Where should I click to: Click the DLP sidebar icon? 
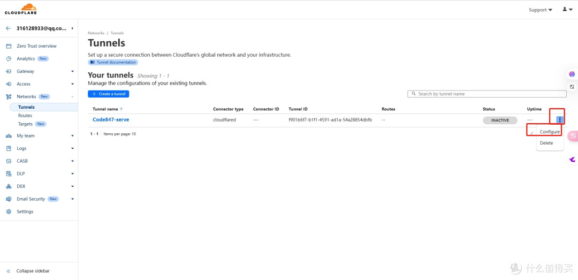[9, 174]
